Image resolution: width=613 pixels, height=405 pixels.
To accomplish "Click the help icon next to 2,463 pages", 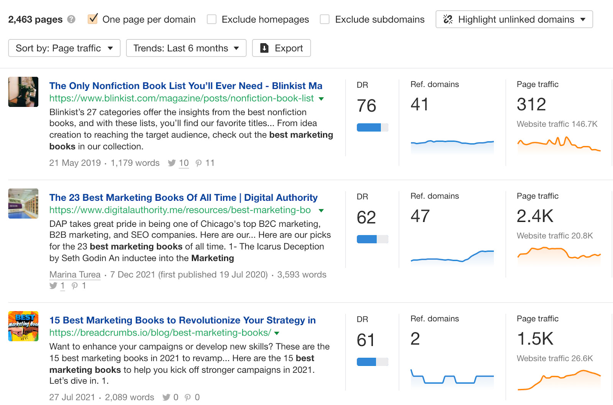I will point(71,19).
